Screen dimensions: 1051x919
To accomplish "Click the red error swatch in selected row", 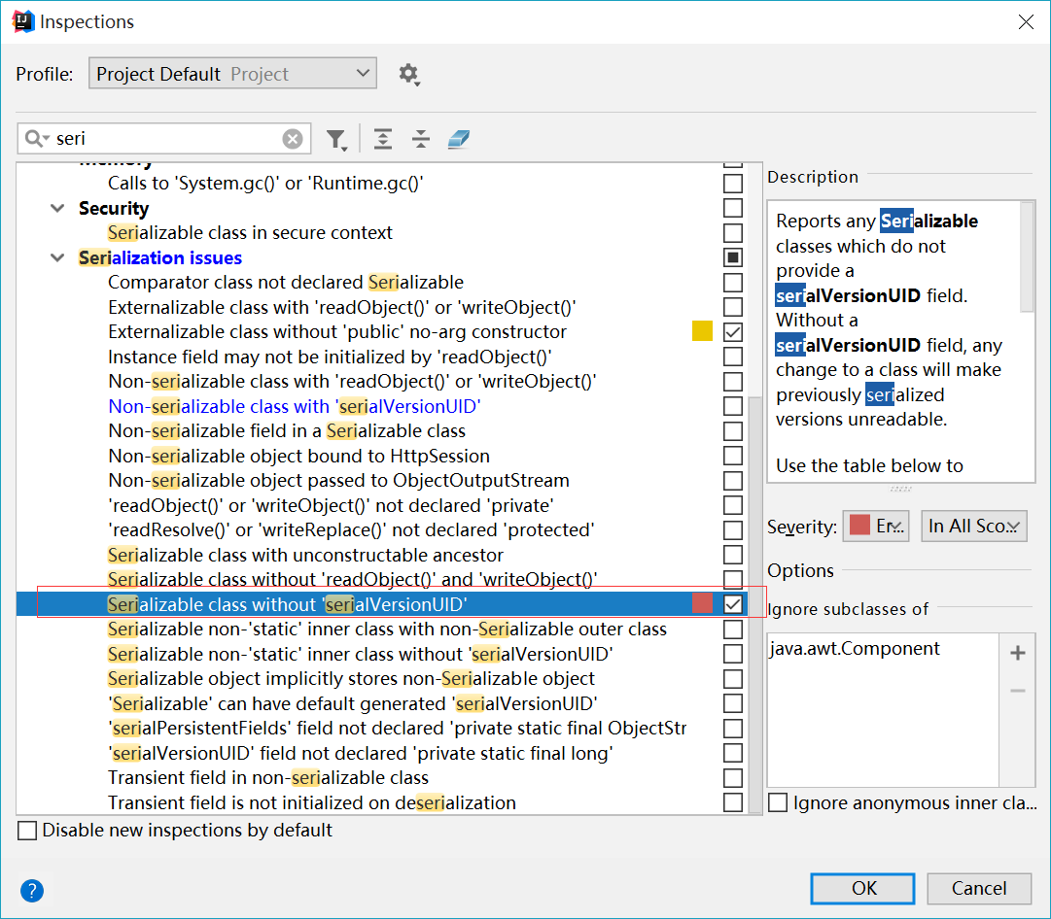I will coord(702,603).
